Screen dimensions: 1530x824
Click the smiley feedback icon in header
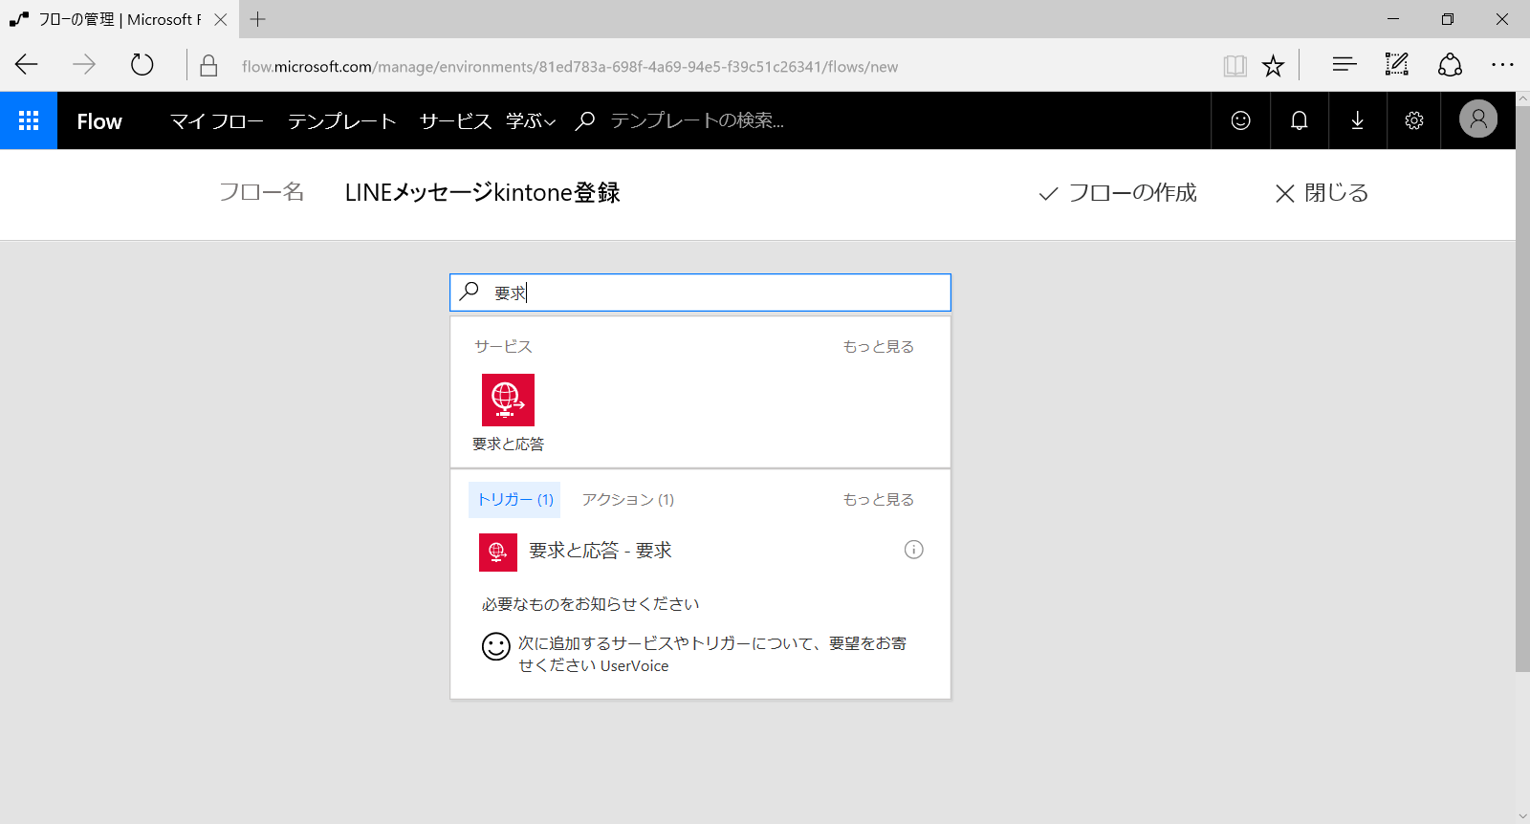[1240, 120]
